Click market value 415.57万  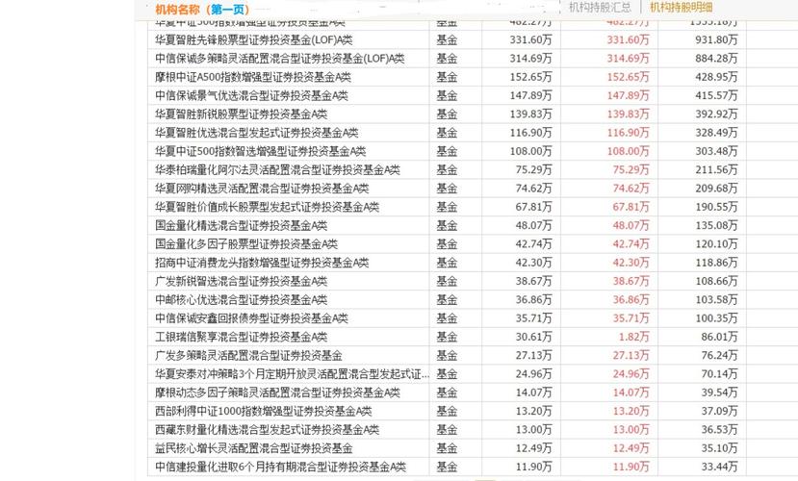pyautogui.click(x=716, y=95)
